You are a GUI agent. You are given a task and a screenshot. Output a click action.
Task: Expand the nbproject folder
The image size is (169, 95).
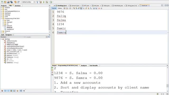tap(3, 22)
